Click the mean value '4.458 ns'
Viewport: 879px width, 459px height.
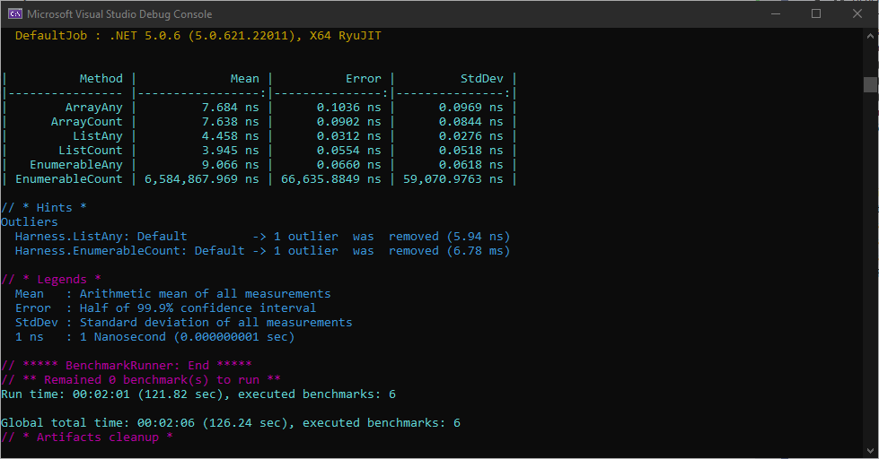tap(231, 136)
